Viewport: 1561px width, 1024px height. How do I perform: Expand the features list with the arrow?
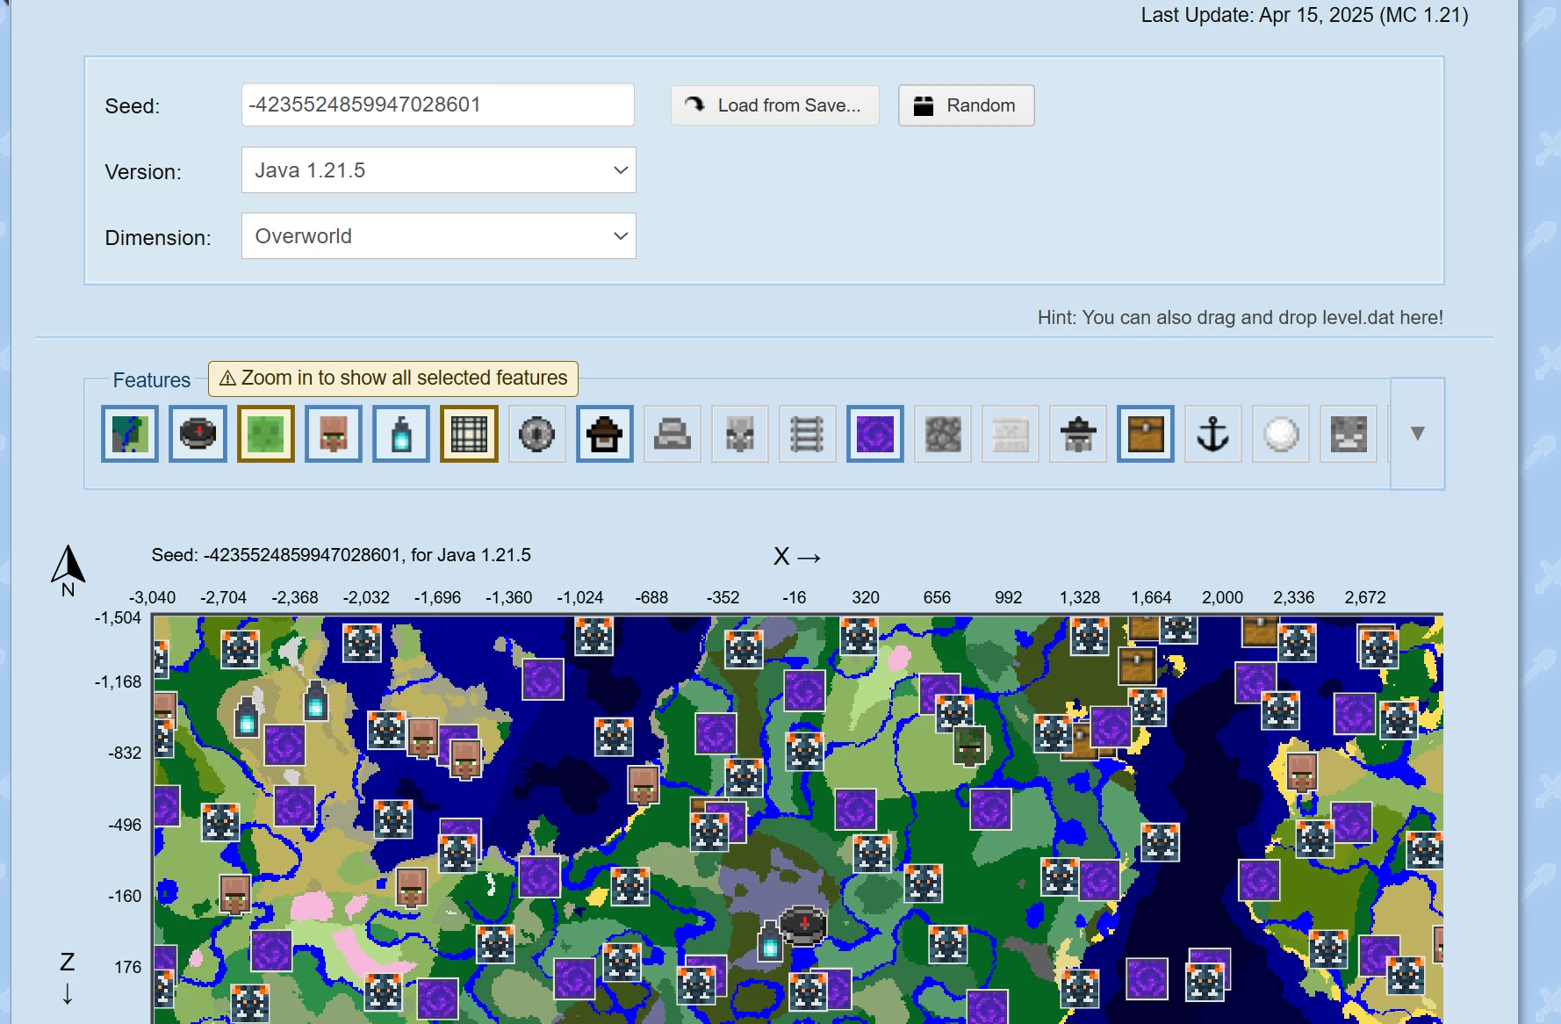[x=1417, y=434]
